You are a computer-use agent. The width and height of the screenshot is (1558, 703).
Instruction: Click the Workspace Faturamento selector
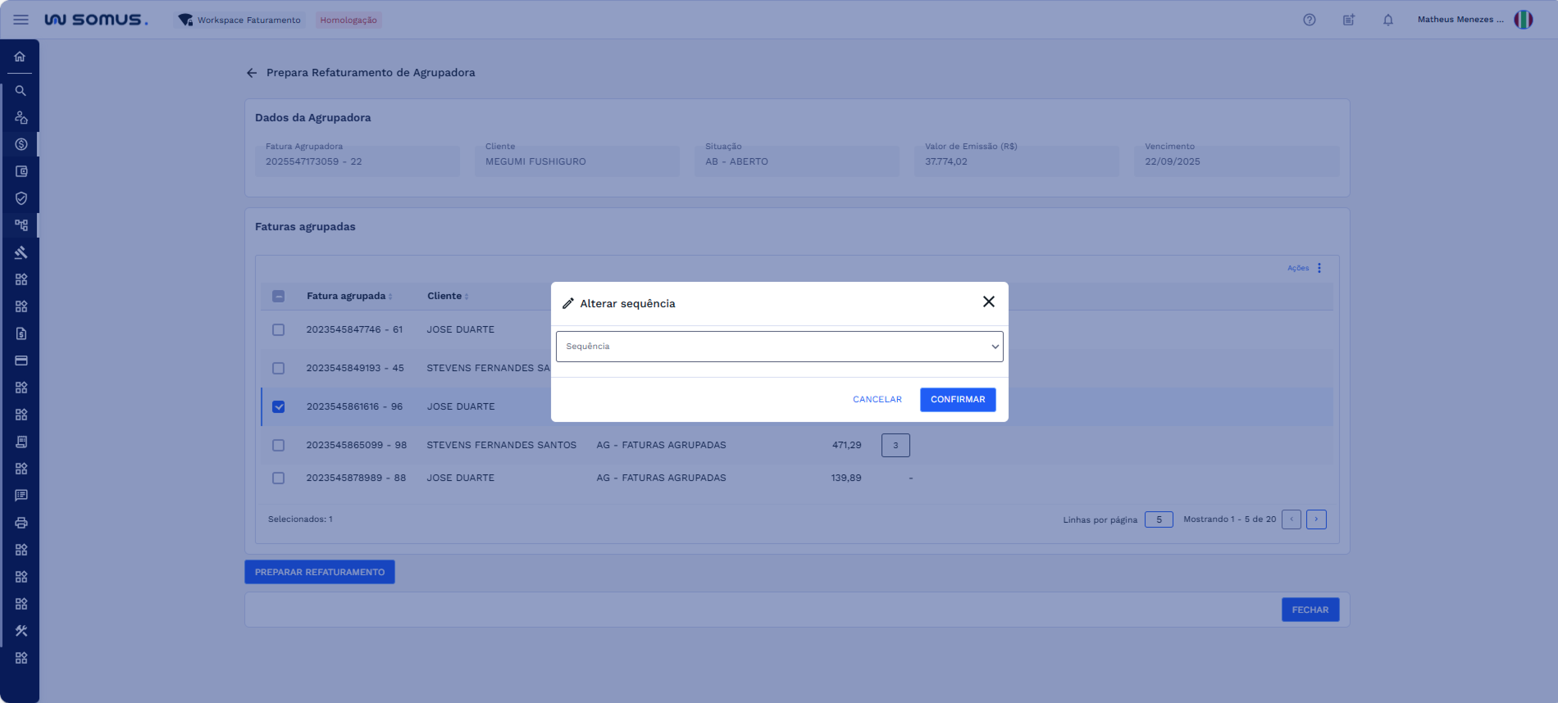pyautogui.click(x=240, y=20)
